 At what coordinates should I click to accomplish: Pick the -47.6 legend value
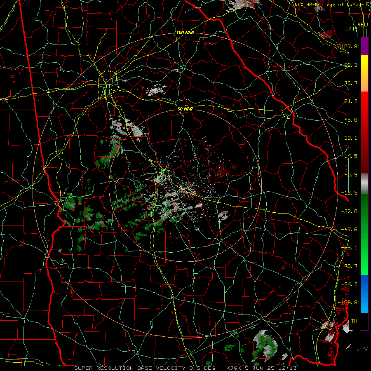coord(349,230)
